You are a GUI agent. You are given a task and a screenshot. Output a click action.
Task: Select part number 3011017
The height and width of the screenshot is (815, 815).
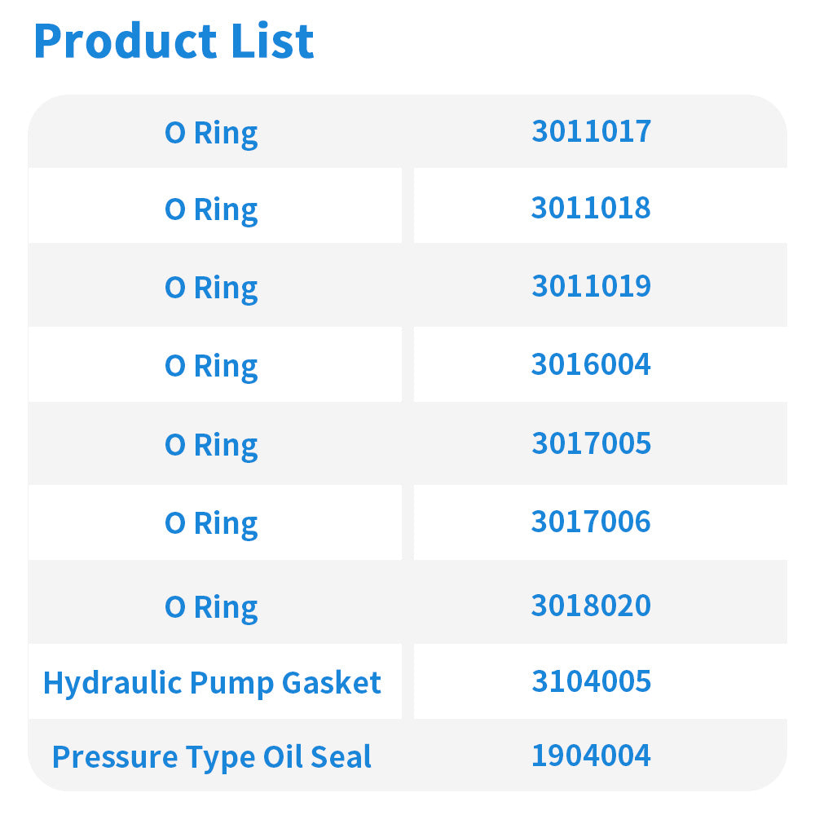tap(591, 131)
